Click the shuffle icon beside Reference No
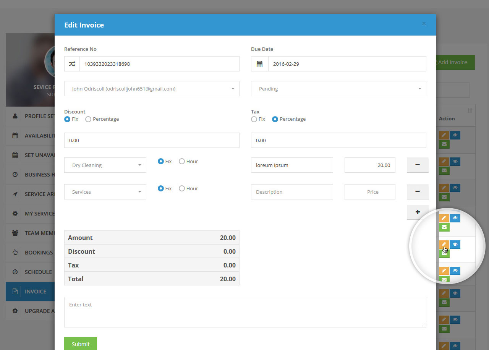The width and height of the screenshot is (489, 350). (x=72, y=64)
